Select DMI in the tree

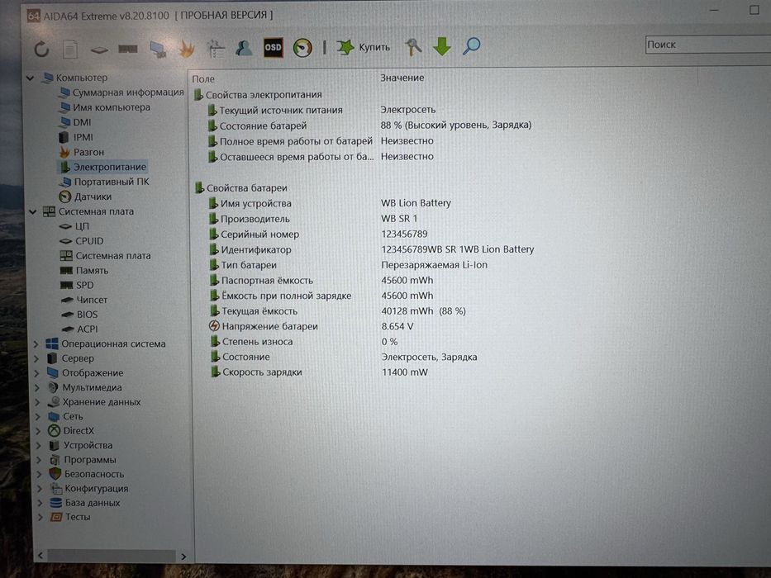coord(75,122)
